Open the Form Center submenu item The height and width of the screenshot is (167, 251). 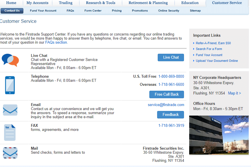[93, 11]
